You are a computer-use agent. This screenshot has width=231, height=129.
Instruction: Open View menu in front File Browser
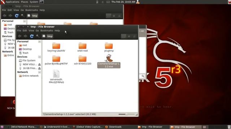click(31, 30)
